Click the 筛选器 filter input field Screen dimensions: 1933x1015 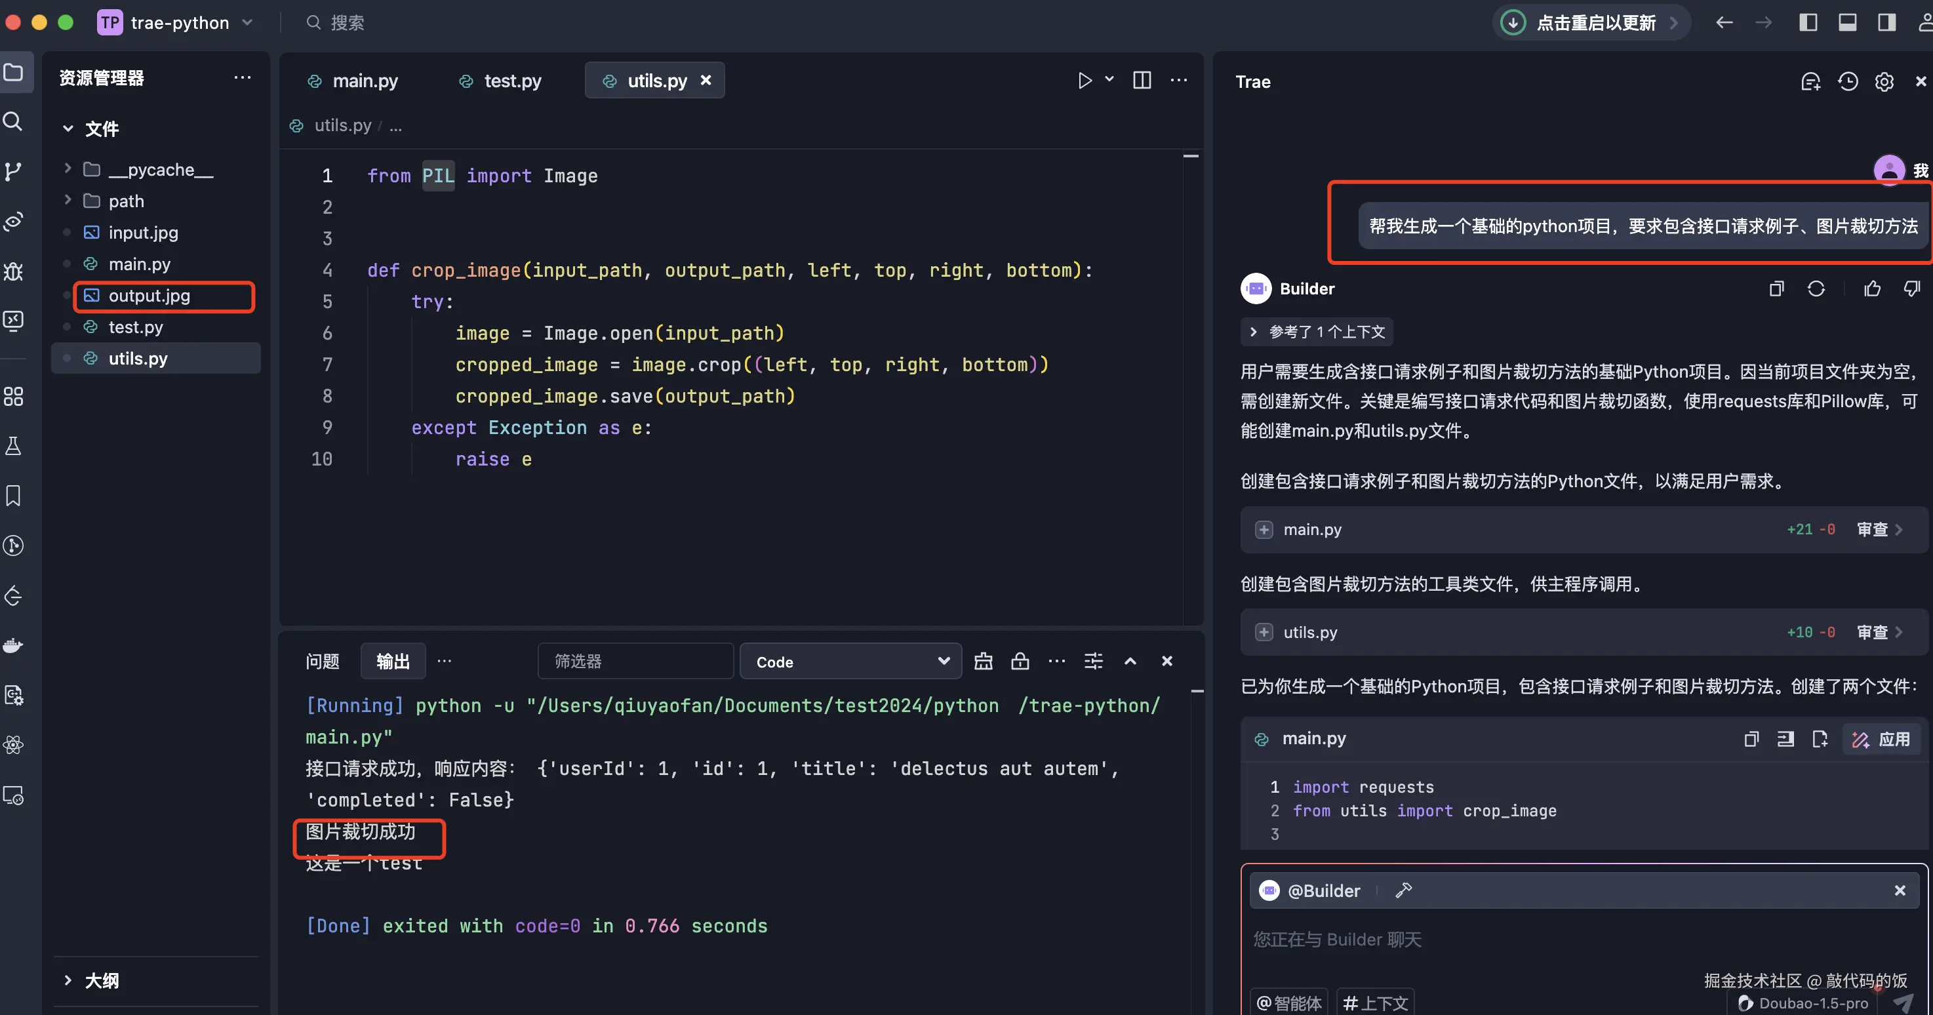(635, 661)
